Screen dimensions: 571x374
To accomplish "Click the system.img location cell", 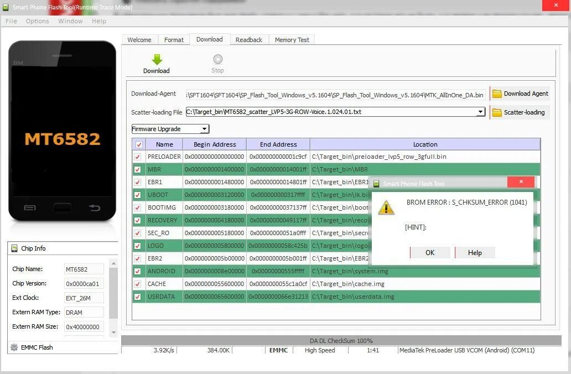I will coord(425,271).
